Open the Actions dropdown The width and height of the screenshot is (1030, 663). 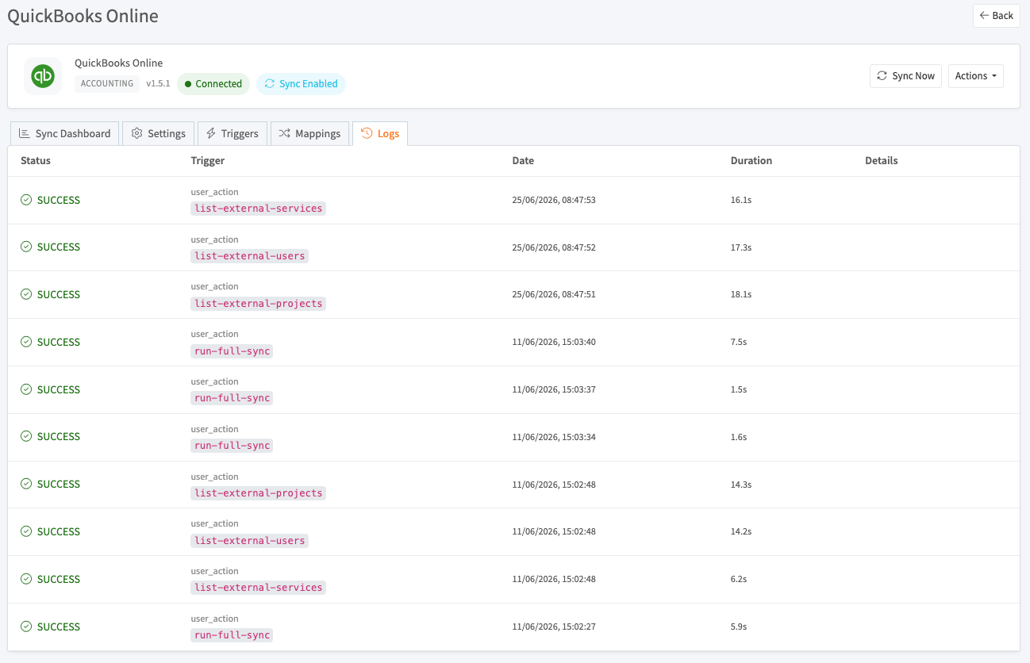[x=975, y=76]
